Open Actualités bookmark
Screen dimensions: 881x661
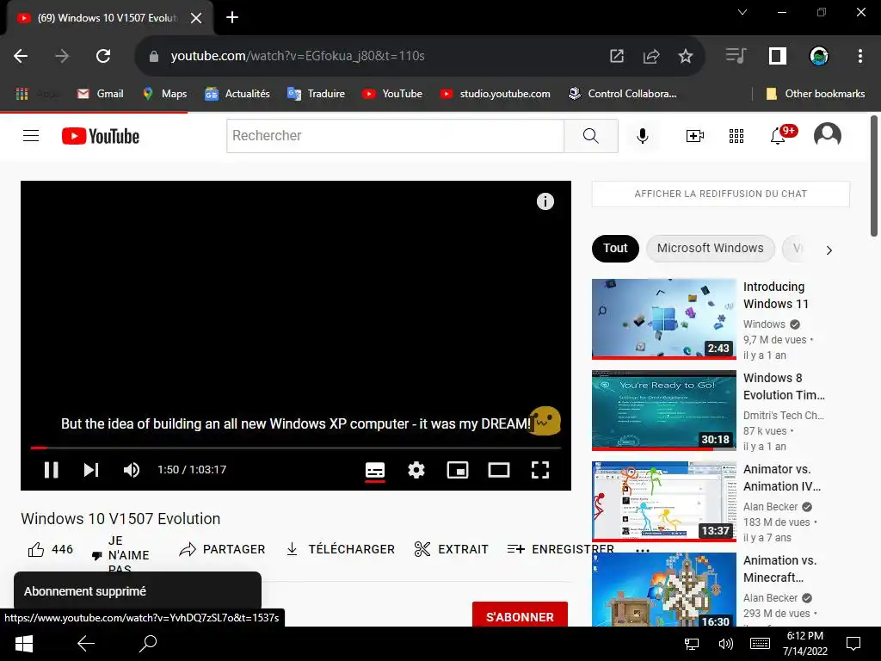coord(237,94)
